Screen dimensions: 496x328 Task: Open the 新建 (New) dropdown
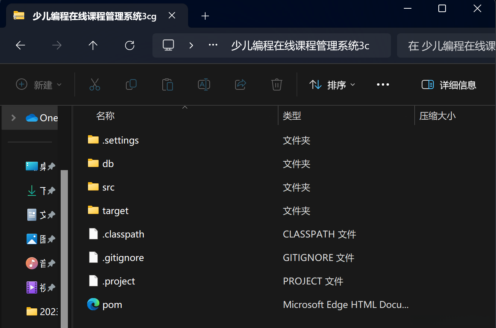pyautogui.click(x=39, y=85)
